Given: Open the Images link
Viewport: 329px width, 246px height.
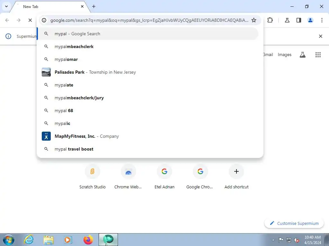Looking at the screenshot, I should 285,54.
